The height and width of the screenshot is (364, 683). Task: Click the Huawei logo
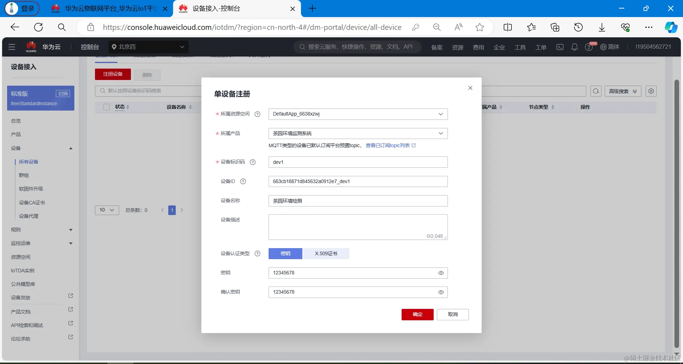tap(31, 47)
